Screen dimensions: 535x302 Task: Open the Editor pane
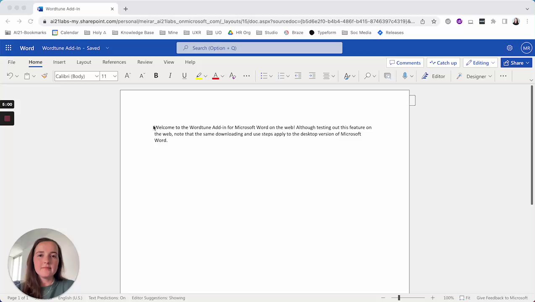coord(433,76)
